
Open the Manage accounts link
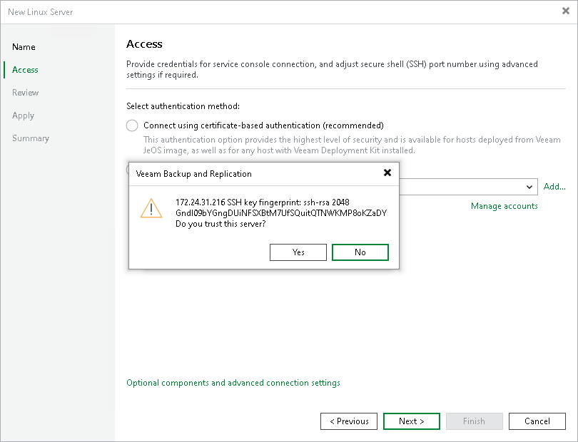505,206
